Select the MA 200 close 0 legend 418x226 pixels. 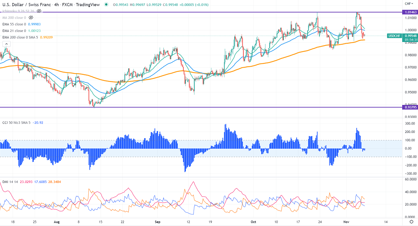tap(14, 17)
